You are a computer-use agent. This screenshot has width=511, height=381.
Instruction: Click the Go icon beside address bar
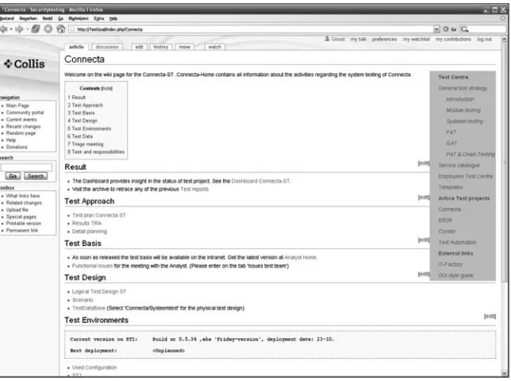(x=445, y=29)
